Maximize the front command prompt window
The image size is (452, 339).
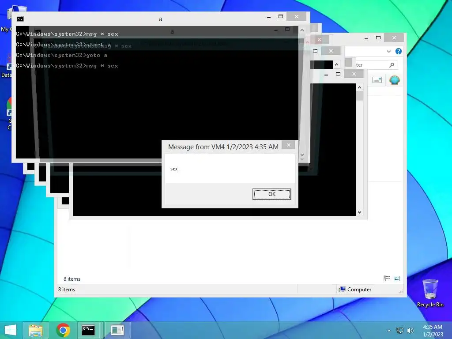click(x=281, y=17)
